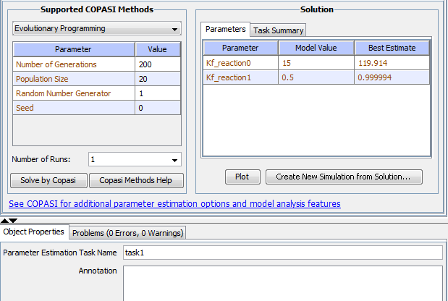Click the Parameter Estimation Task Name field
The image size is (448, 301).
tap(283, 253)
